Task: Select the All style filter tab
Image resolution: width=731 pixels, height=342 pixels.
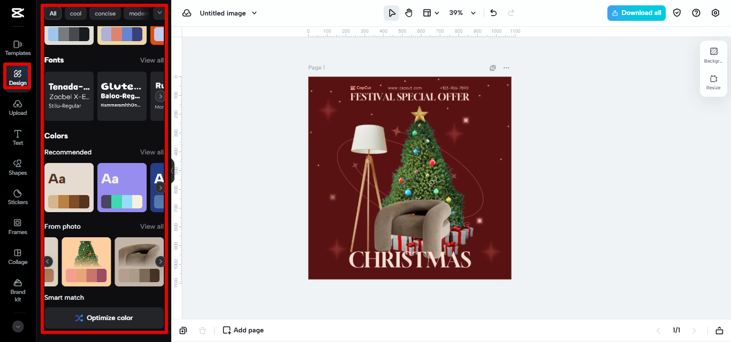Action: point(53,13)
